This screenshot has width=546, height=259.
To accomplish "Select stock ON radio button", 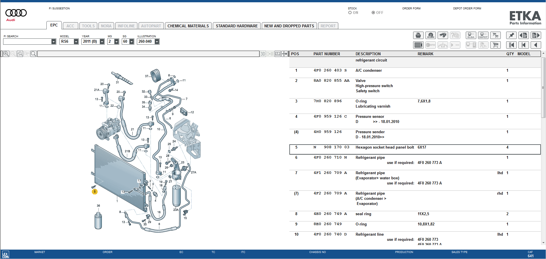I will pyautogui.click(x=350, y=13).
